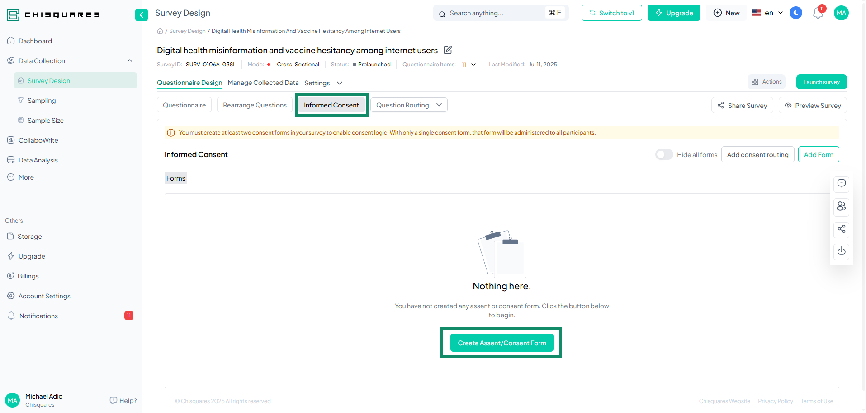
Task: Click the share icon on right floating panel
Action: 841,229
